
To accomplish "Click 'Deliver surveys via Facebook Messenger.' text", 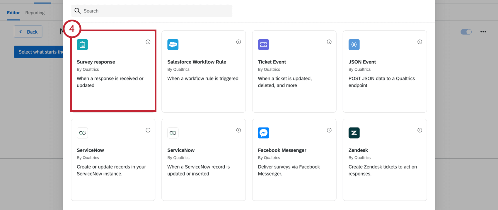I will [289, 170].
